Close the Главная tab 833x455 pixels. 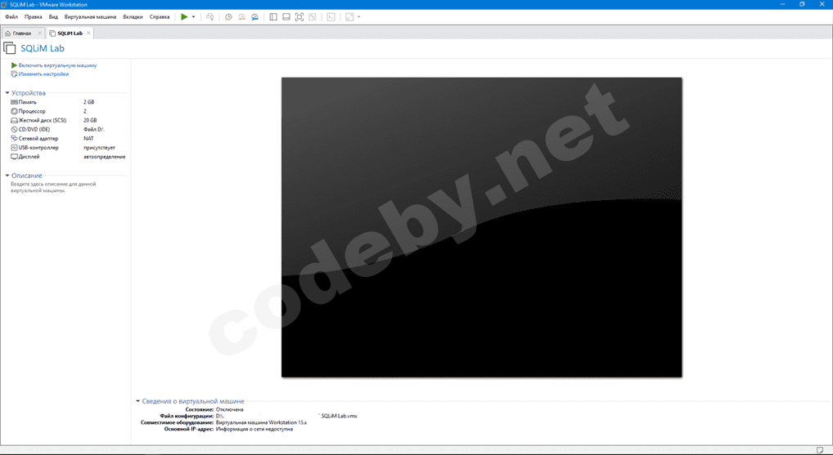[x=40, y=33]
